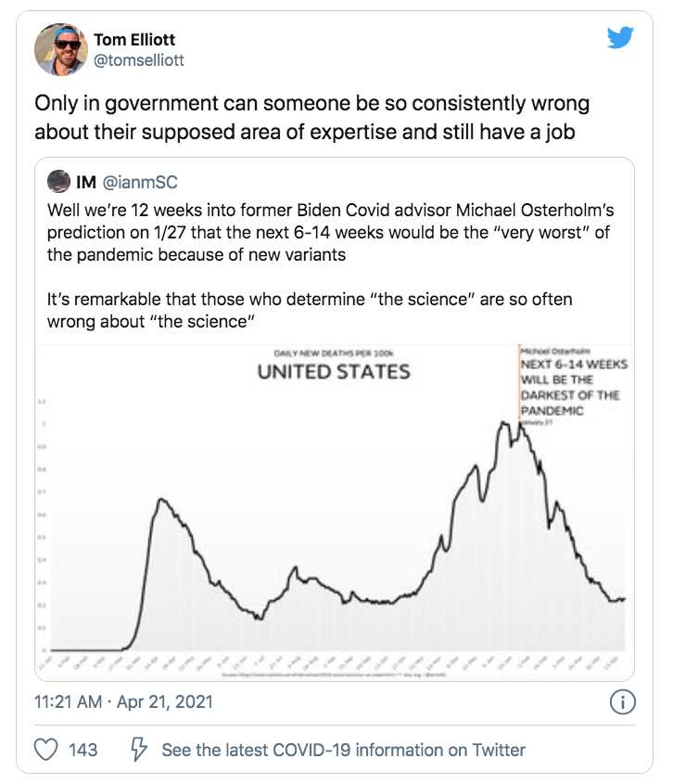Image resolution: width=673 pixels, height=784 pixels.
Task: Click the 11:21 AM · Apr 21, 2021 timestamp
Action: 123,701
